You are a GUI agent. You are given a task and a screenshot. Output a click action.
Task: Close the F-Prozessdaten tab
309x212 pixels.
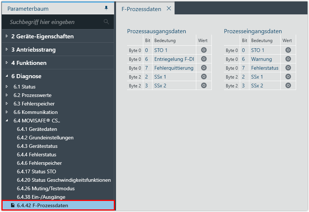coord(169,8)
